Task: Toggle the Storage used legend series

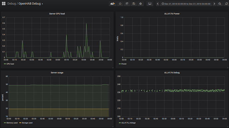Action: click(x=27, y=123)
